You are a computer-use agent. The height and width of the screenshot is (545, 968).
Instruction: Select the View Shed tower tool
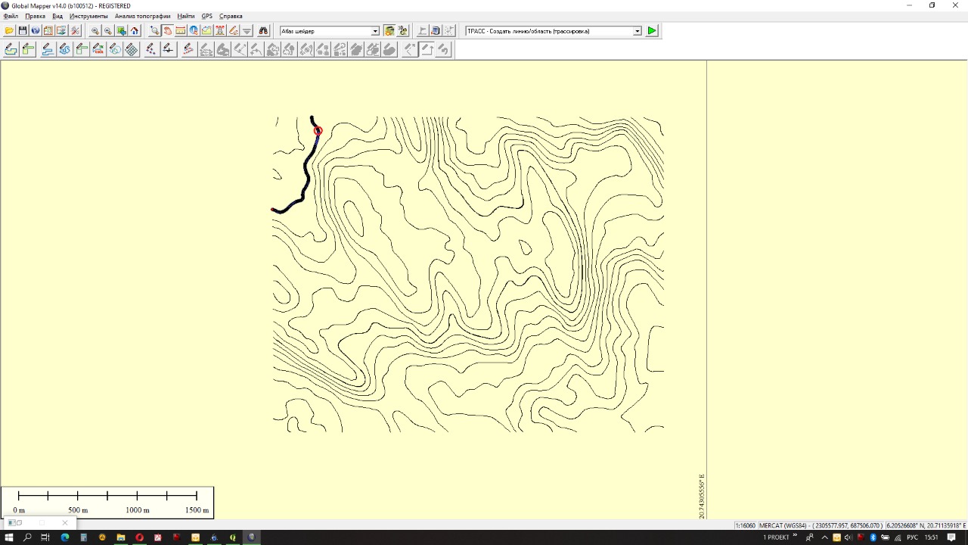coord(220,31)
